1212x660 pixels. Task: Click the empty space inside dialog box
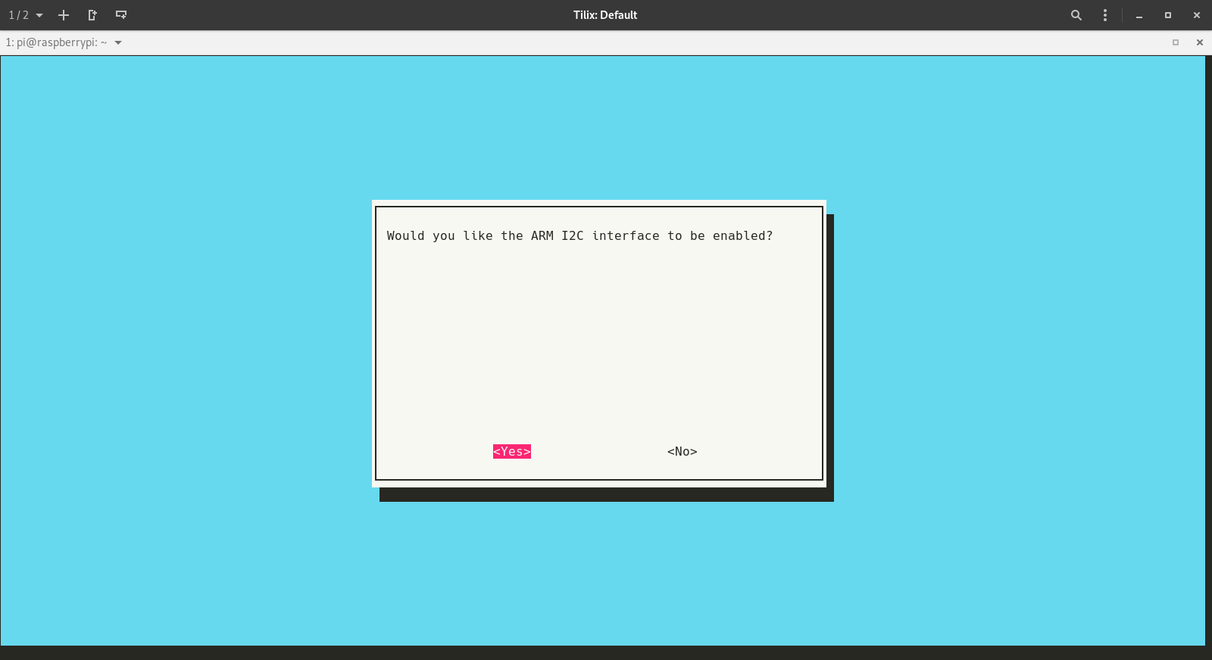(598, 341)
